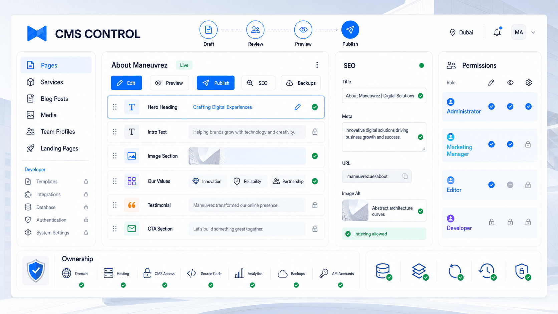Click the Developer role edit lock
This screenshot has width=558, height=314.
[x=492, y=222]
